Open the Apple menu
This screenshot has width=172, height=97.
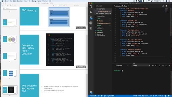(x=2, y=1)
